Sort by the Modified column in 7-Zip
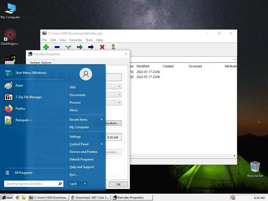 (x=148, y=66)
